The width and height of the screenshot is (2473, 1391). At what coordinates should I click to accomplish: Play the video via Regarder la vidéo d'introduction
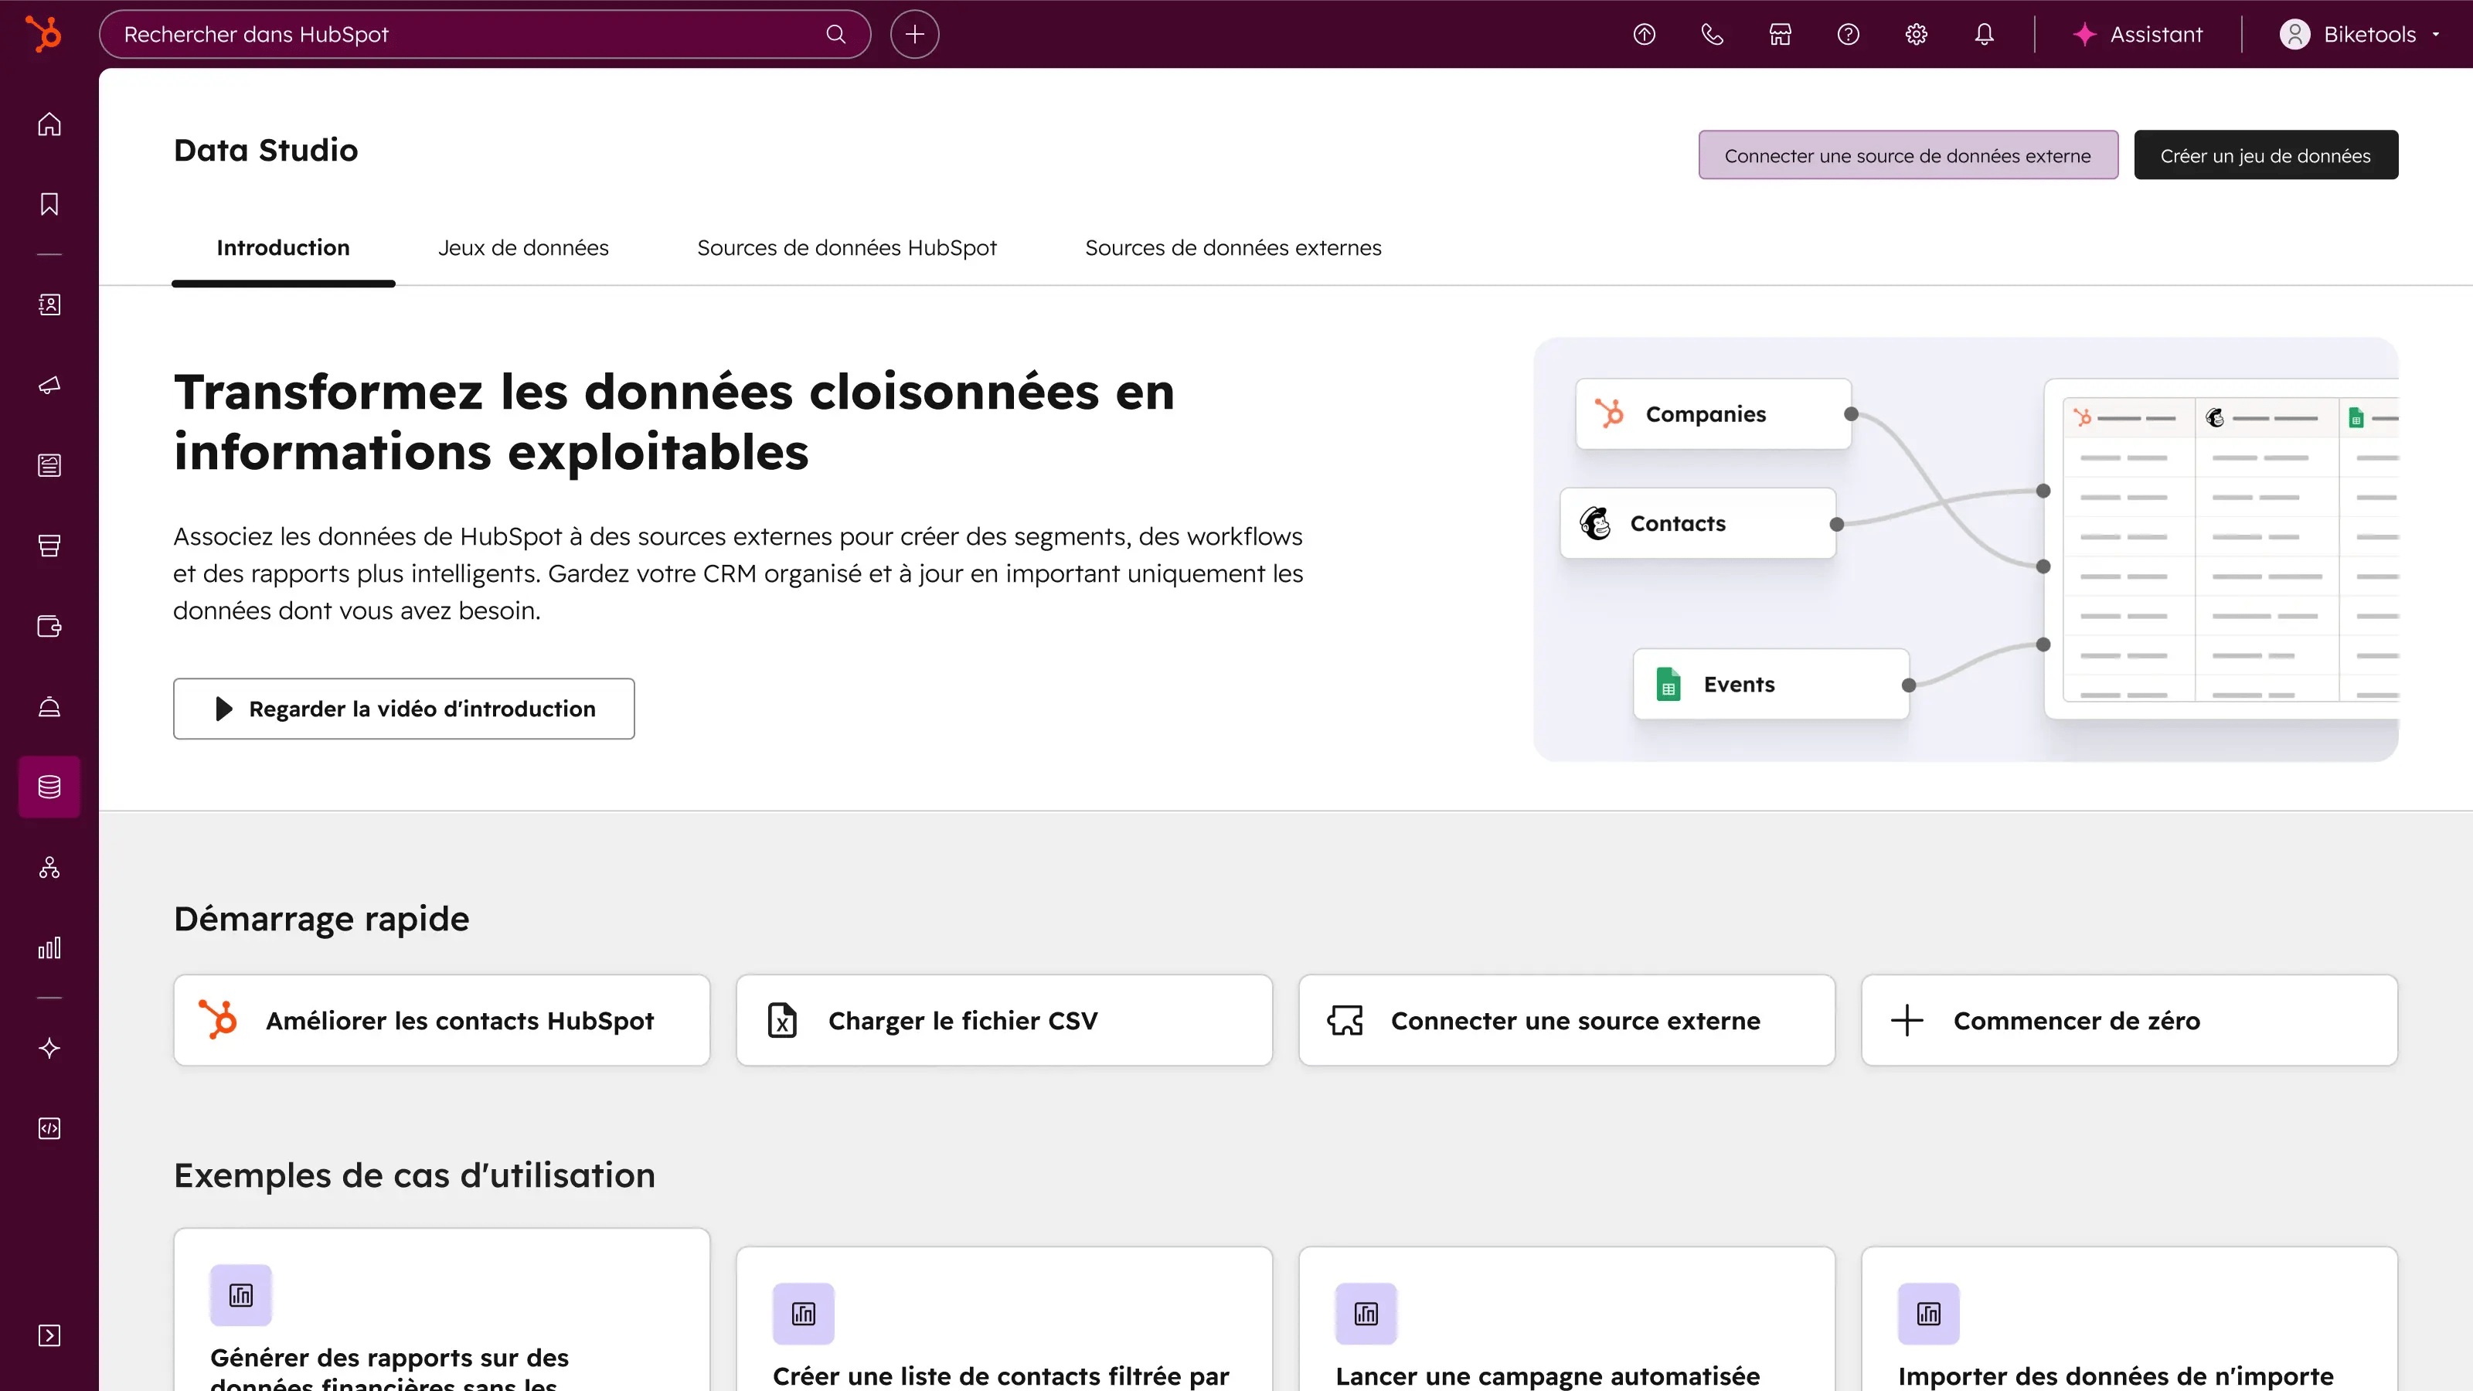pos(403,709)
